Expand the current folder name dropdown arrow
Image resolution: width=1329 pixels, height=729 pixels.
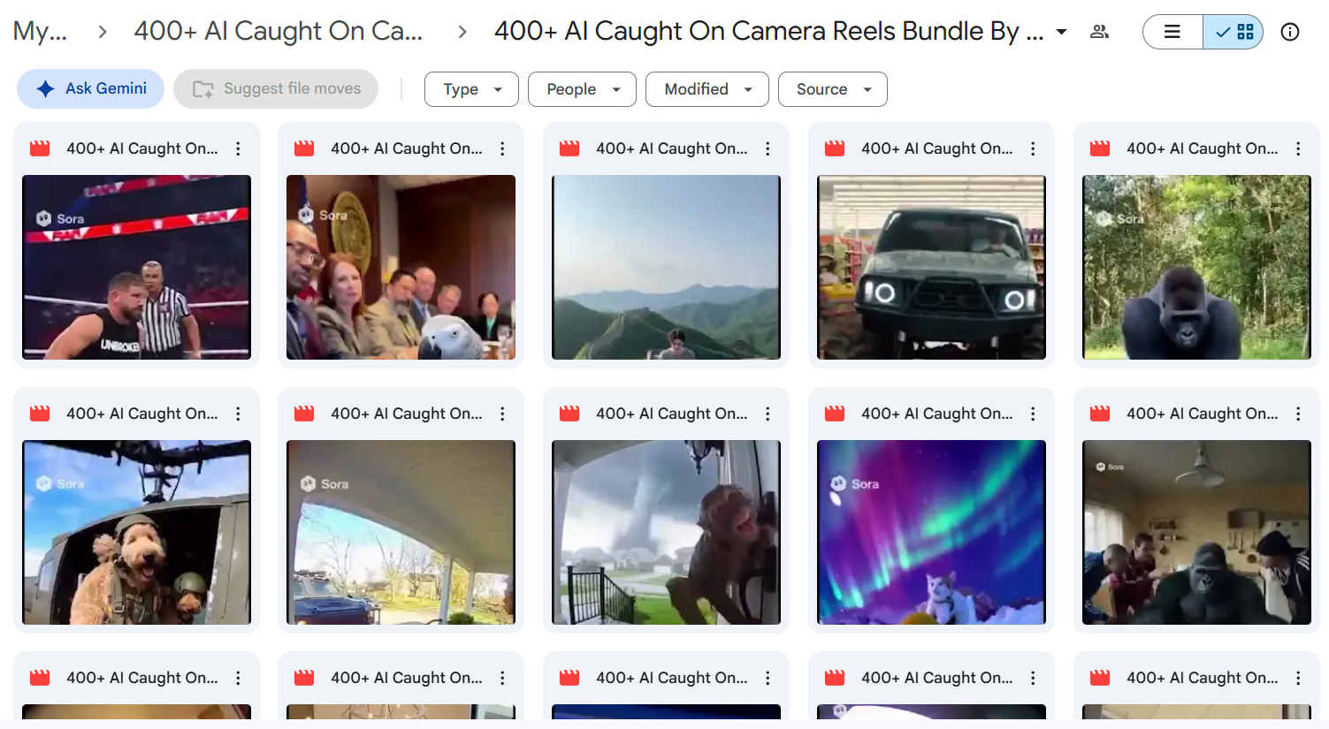click(1061, 32)
